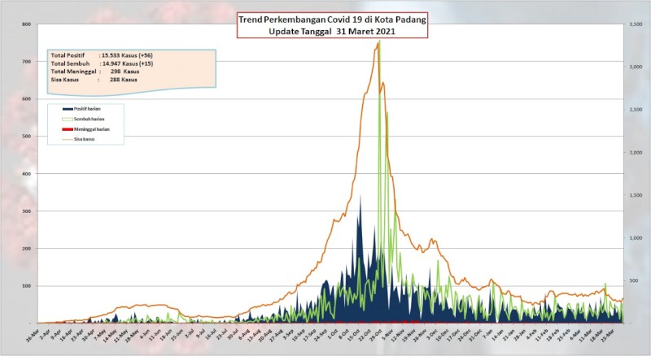Image resolution: width=651 pixels, height=356 pixels.
Task: Click the Update Tanggal 31 Maret 2021 subtitle
Action: [332, 32]
